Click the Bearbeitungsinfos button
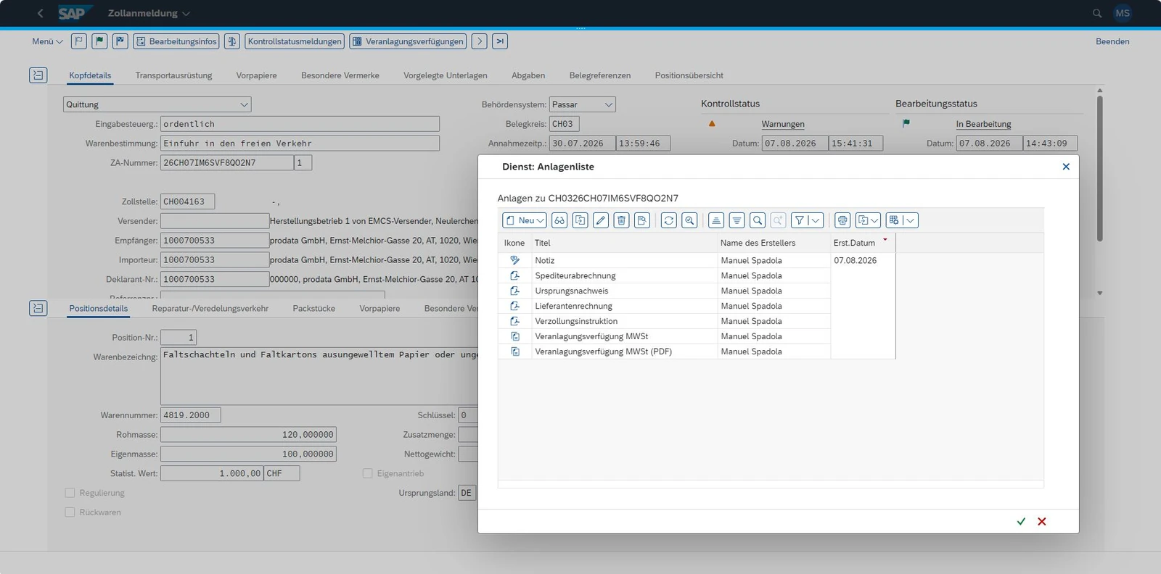 coord(176,41)
